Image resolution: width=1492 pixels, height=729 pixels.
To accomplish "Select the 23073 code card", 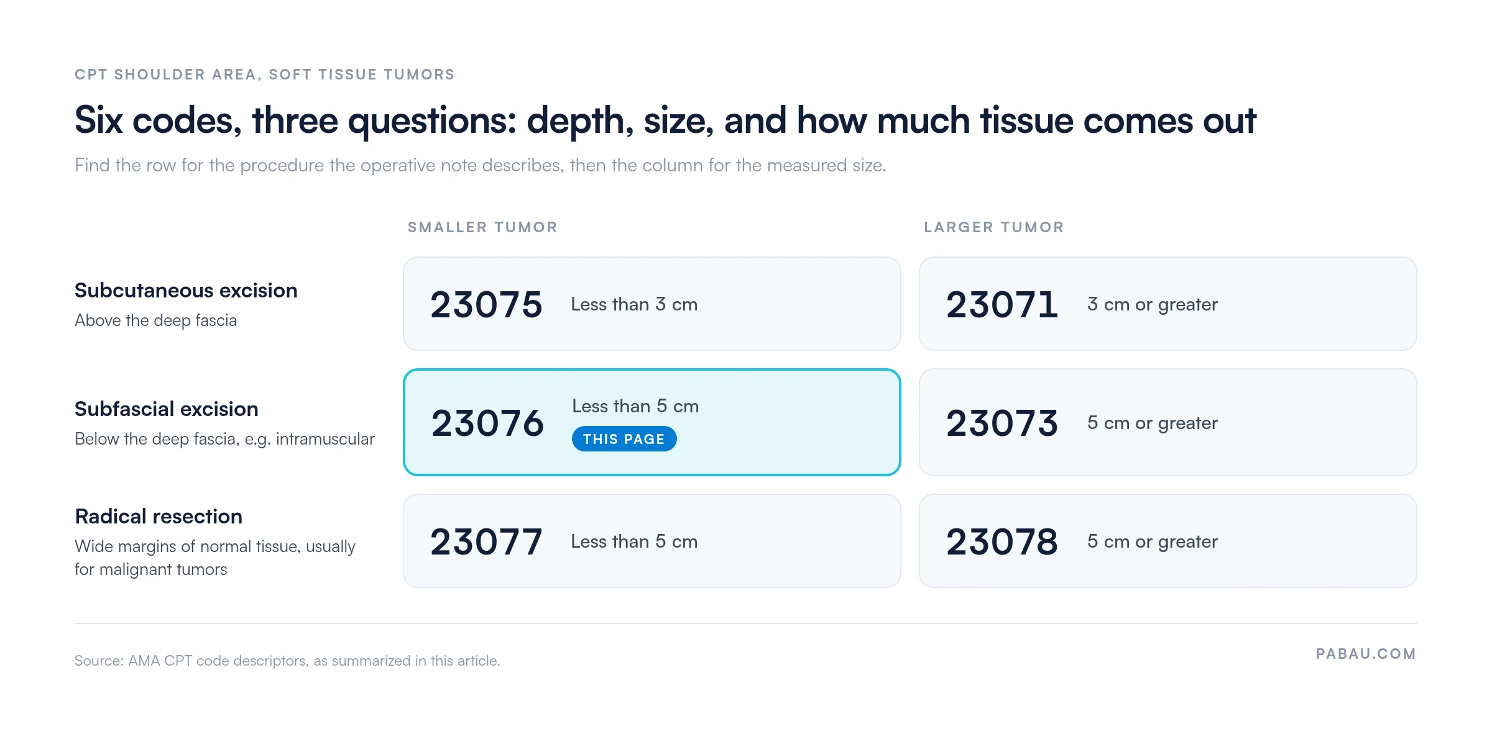I will pos(1167,422).
